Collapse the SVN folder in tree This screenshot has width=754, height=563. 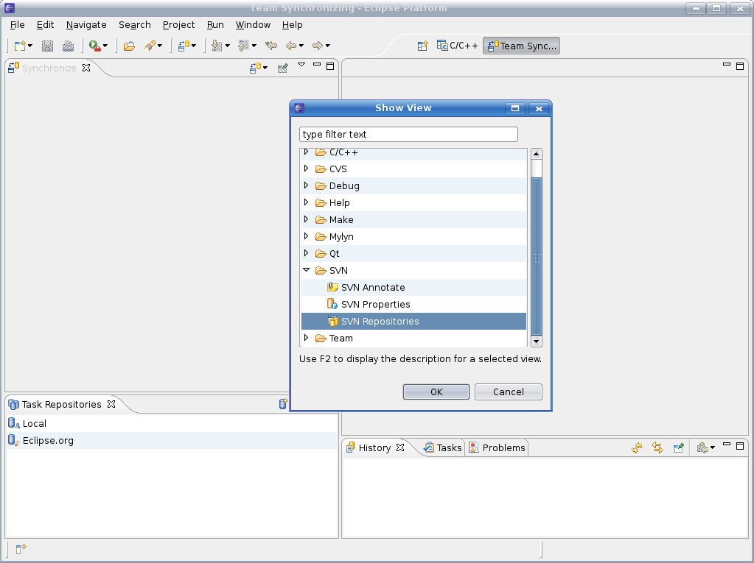pyautogui.click(x=307, y=270)
